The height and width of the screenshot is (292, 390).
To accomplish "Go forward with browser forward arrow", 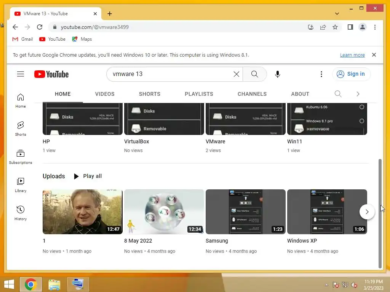I will point(27,27).
